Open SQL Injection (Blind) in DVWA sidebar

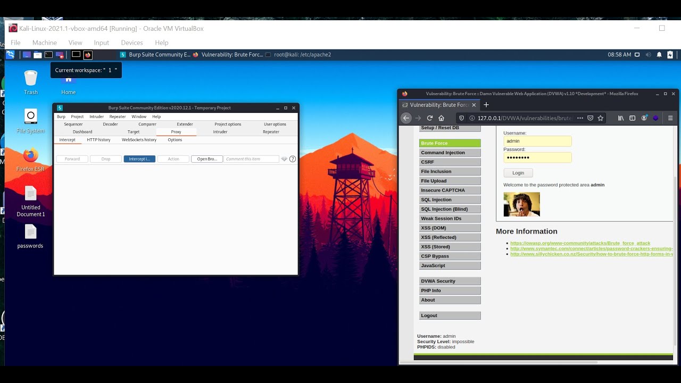[450, 209]
